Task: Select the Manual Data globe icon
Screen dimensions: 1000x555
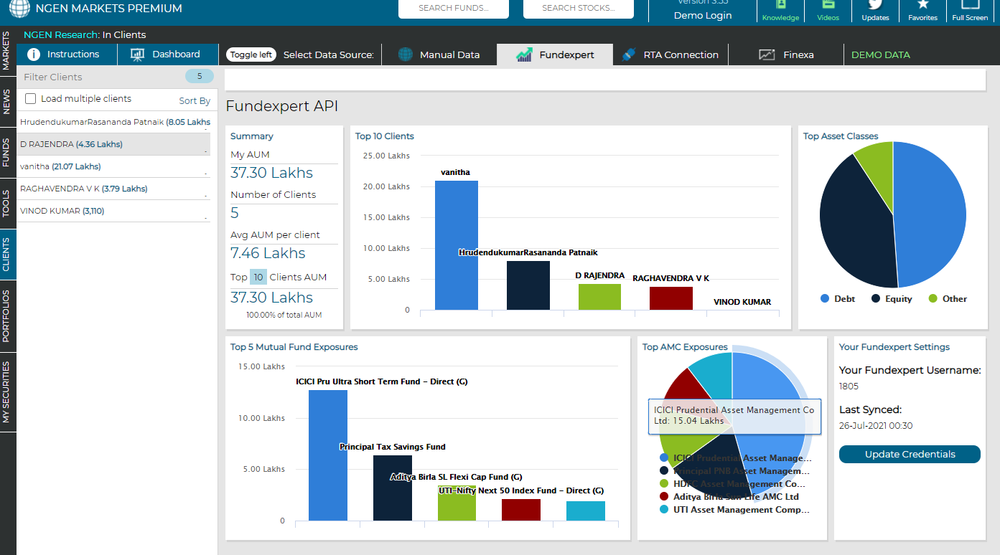Action: point(406,54)
